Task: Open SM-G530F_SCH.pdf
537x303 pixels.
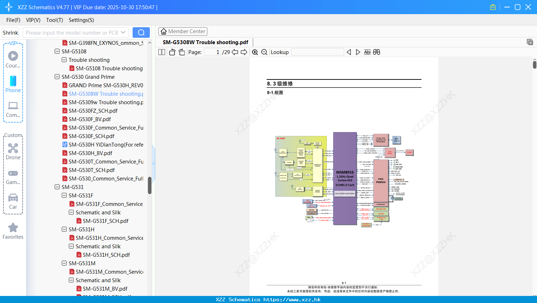Action: 88,136
